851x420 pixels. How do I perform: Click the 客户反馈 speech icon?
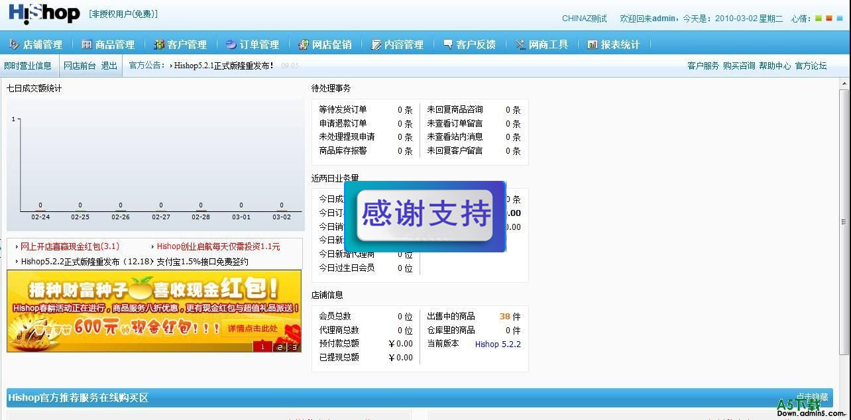click(448, 44)
